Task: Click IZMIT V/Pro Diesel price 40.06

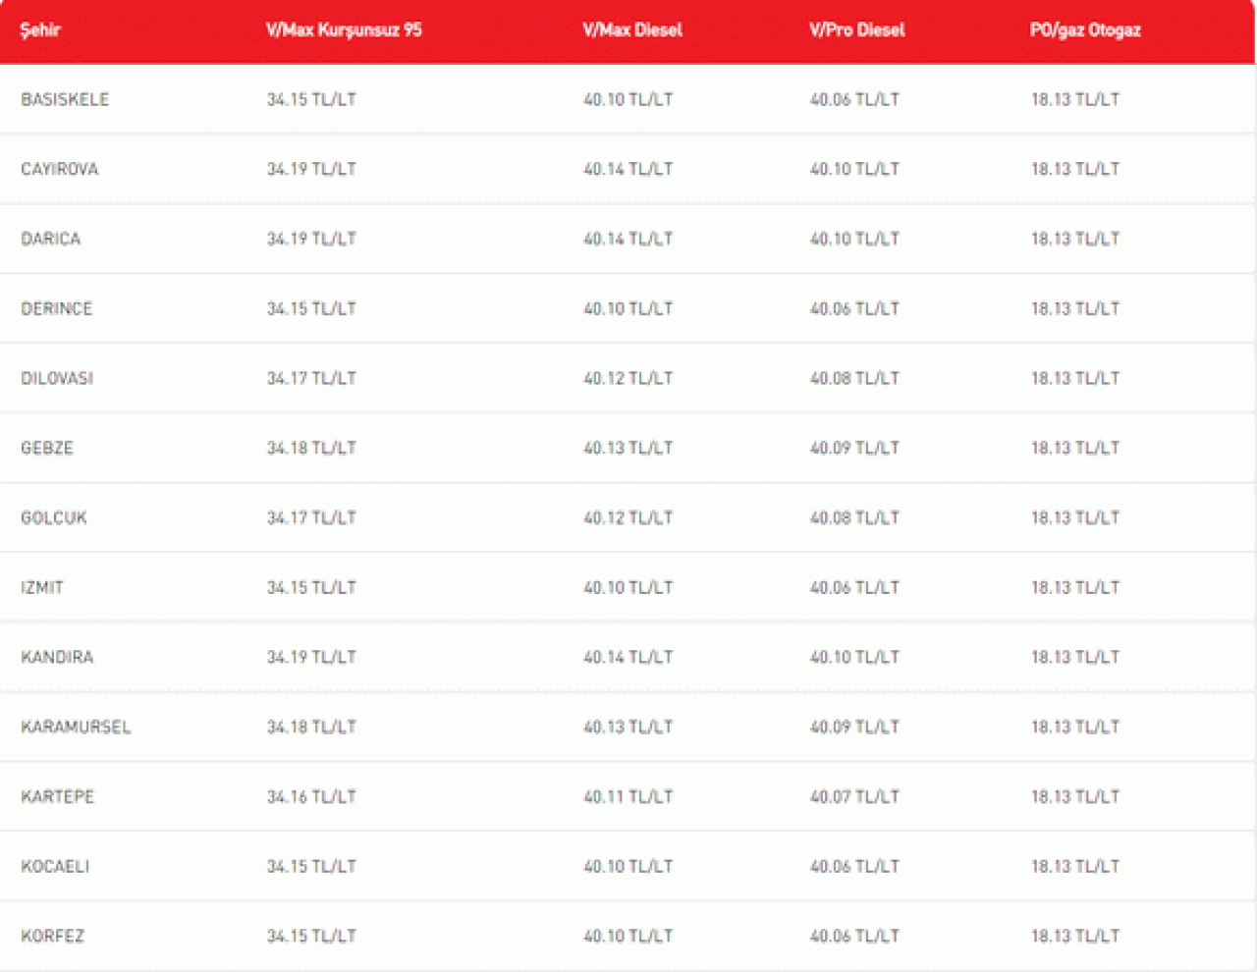Action: tap(854, 587)
